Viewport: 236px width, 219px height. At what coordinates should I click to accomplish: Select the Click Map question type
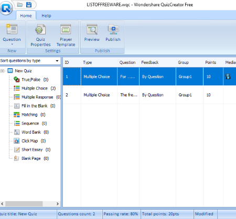(30, 141)
